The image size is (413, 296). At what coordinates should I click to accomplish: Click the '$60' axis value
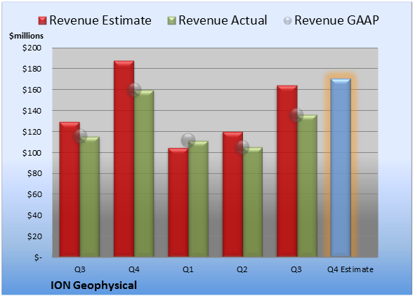click(x=34, y=194)
